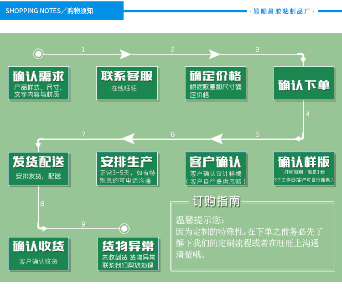This screenshot has width=342, height=290.
Task: Click the 确认下单 step box
Action: click(304, 83)
